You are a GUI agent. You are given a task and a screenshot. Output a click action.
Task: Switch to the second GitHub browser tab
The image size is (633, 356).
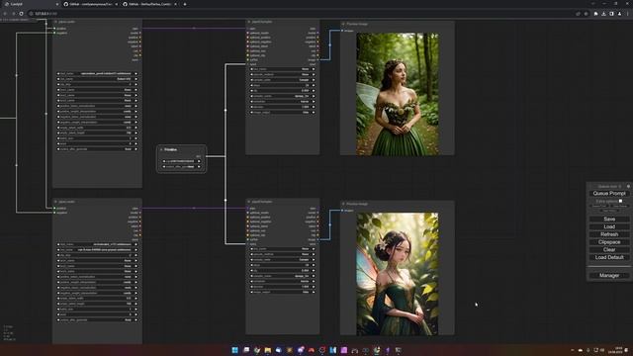coord(149,4)
